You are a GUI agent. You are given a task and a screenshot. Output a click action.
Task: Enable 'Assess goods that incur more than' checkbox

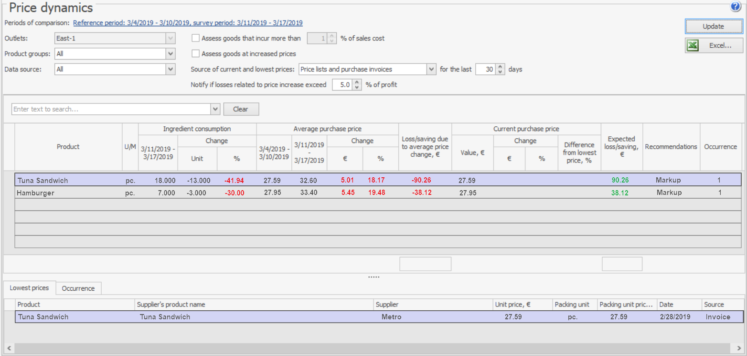(195, 38)
